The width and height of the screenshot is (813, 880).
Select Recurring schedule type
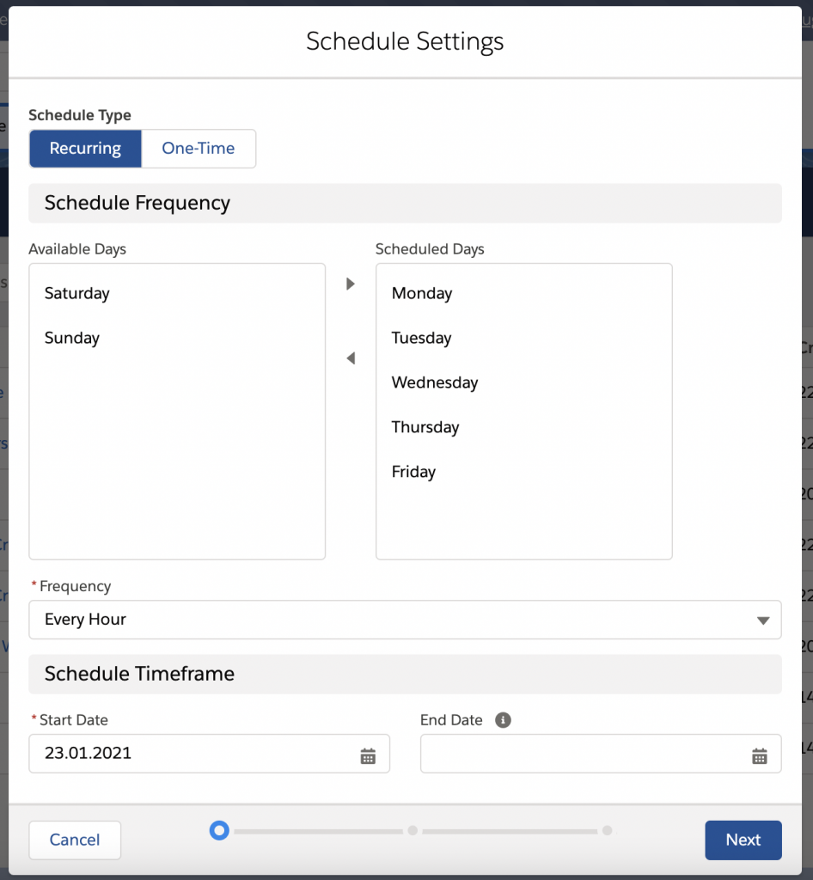85,149
